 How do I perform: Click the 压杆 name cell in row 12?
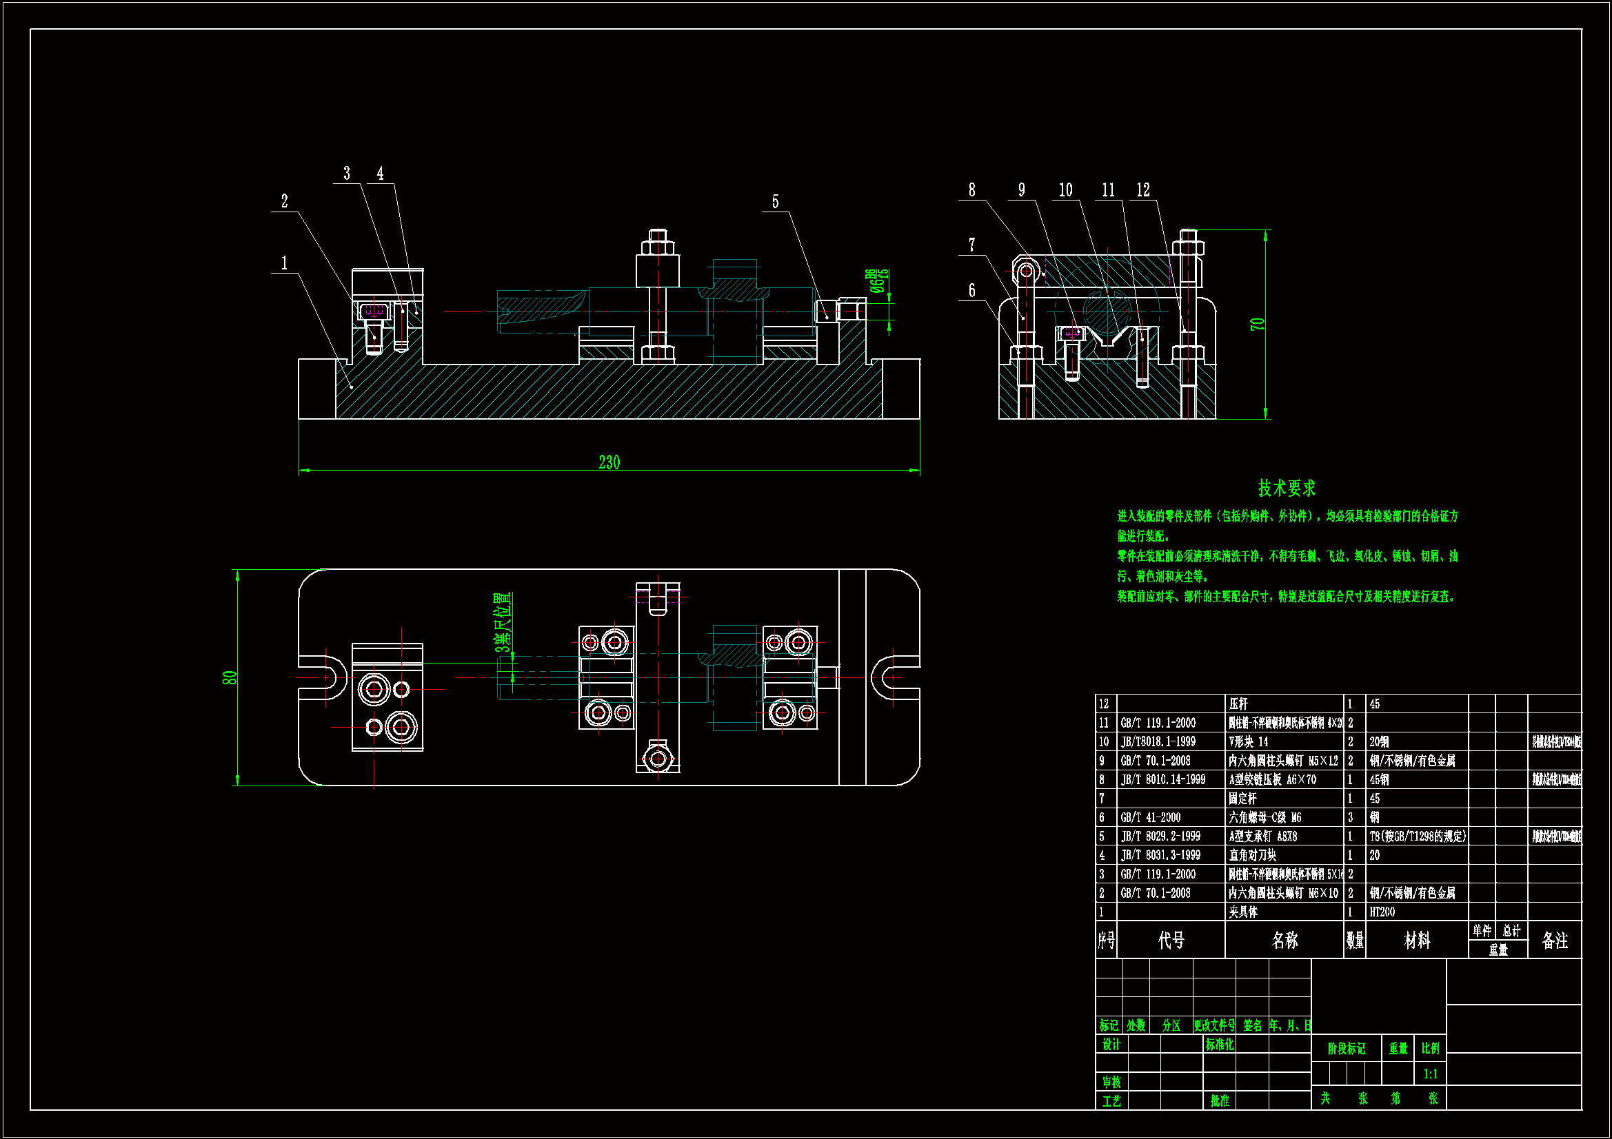click(1238, 704)
